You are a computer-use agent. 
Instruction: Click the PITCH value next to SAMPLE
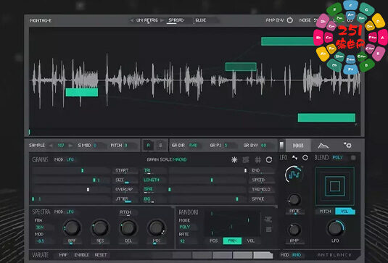click(125, 146)
